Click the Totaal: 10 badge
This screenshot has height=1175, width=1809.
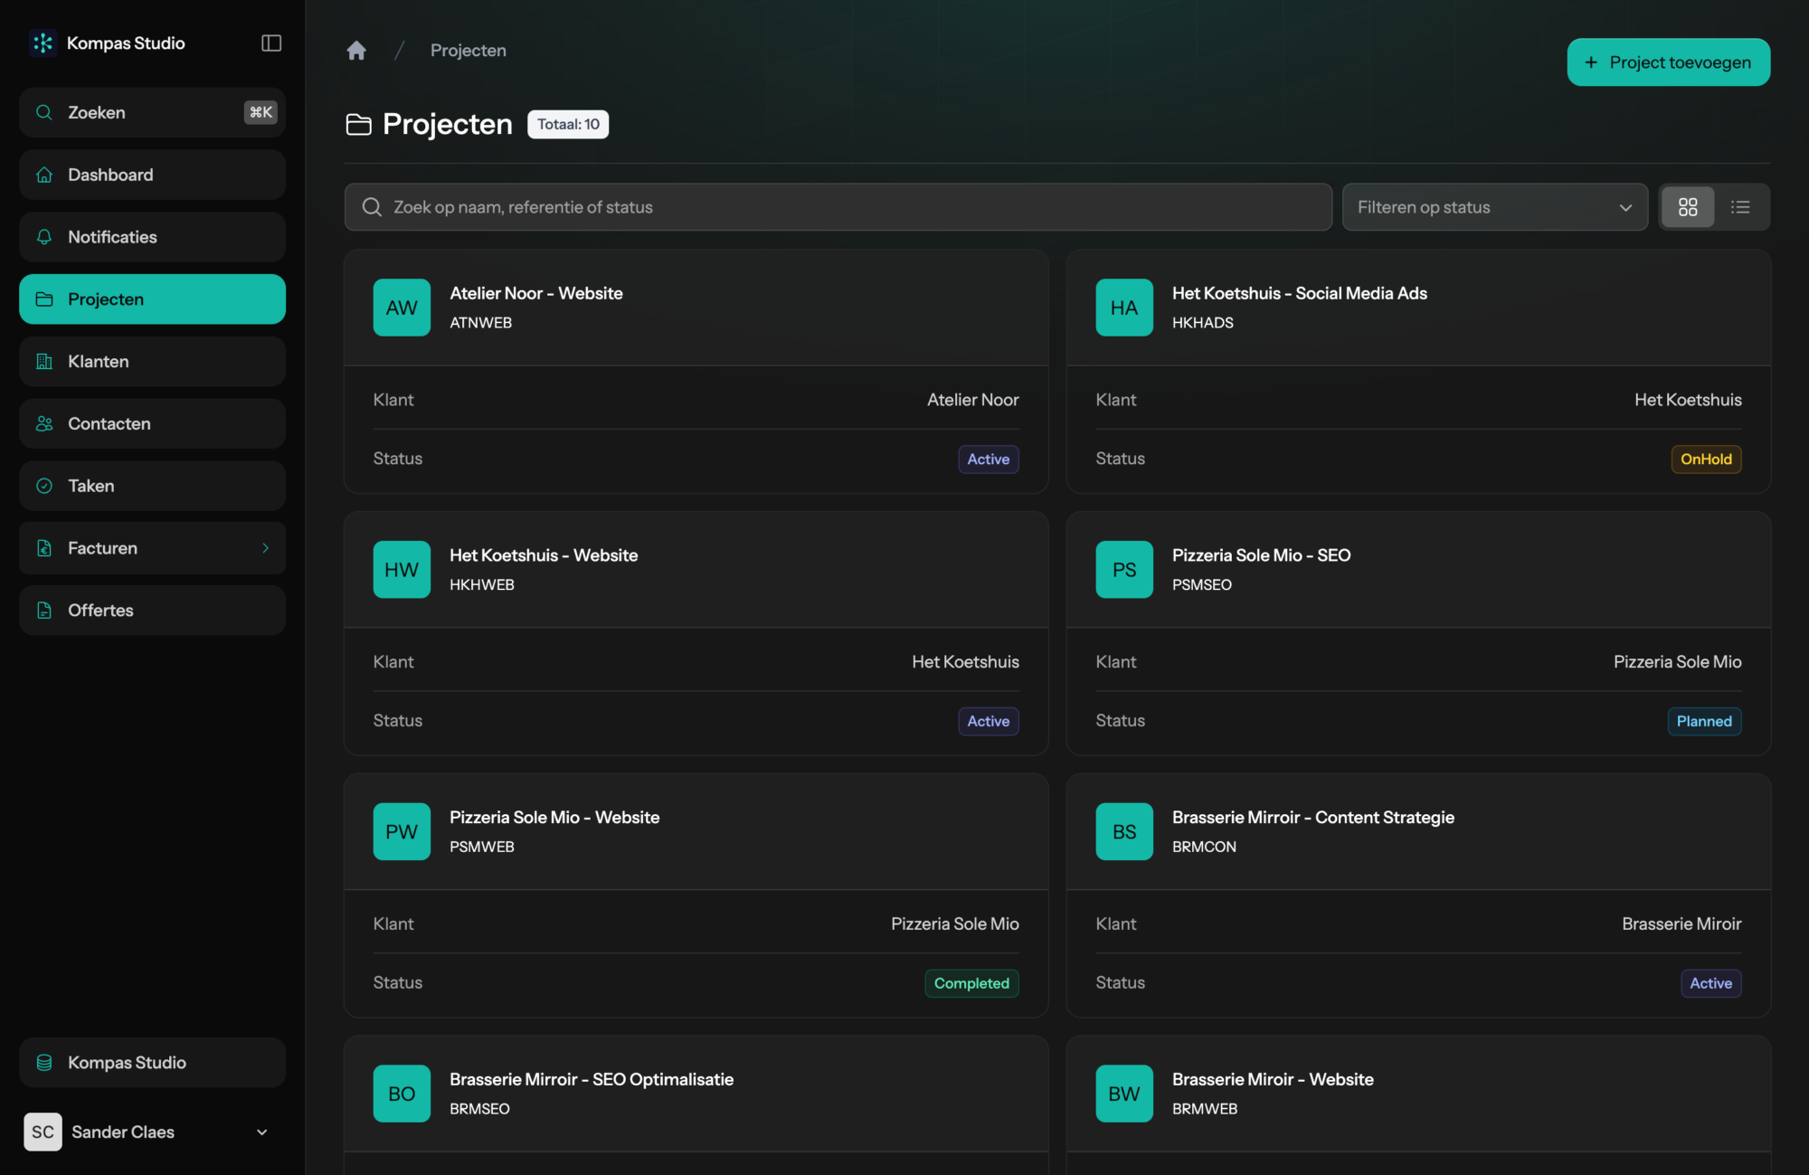568,124
